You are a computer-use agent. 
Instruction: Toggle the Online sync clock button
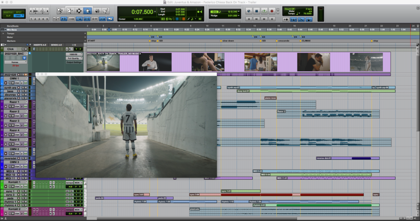point(249,11)
